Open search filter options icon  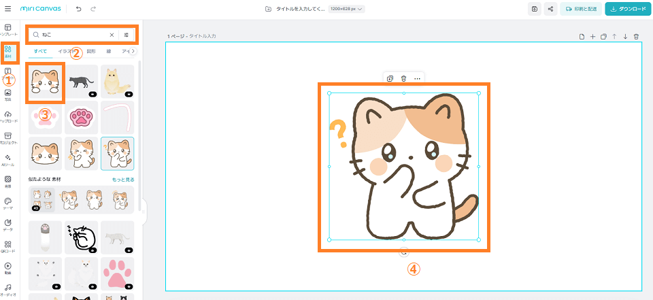pyautogui.click(x=127, y=34)
